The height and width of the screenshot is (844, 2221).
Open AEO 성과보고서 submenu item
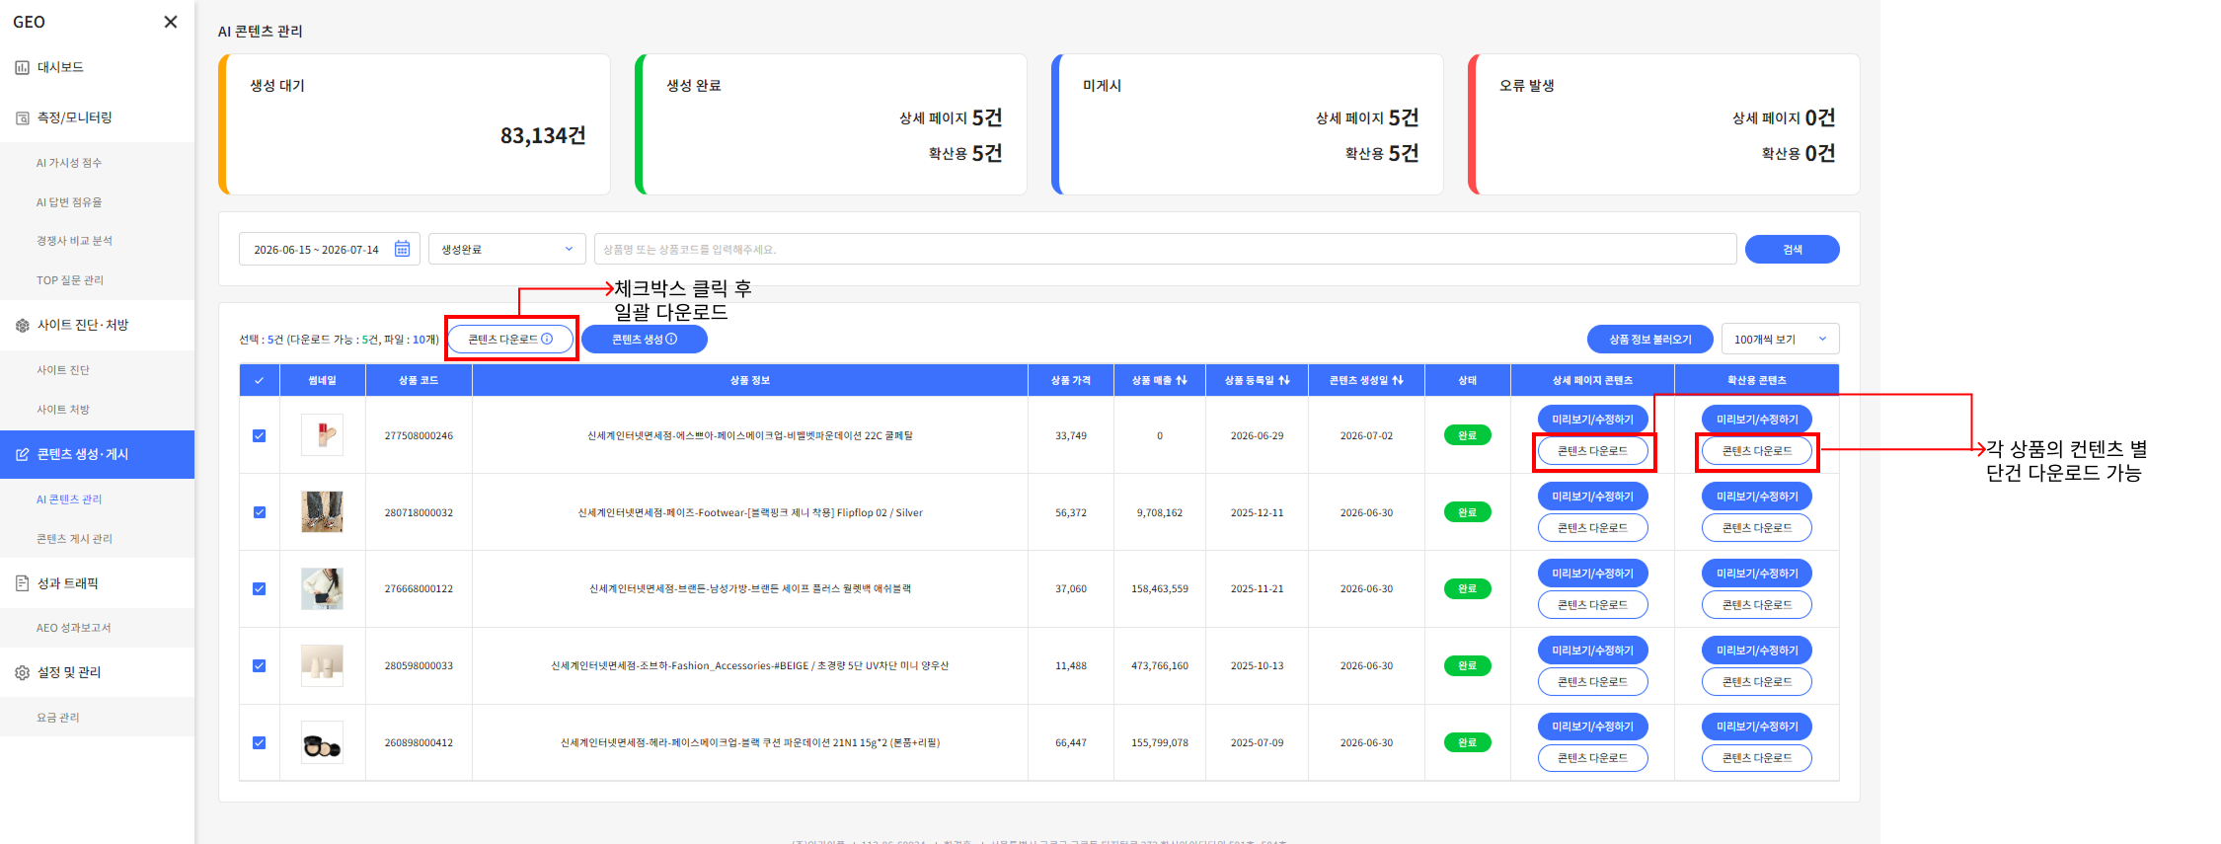point(74,628)
